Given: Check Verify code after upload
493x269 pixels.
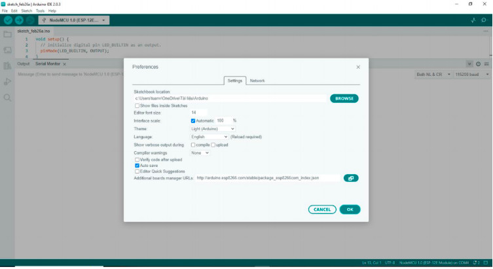Looking at the screenshot, I should click(137, 160).
